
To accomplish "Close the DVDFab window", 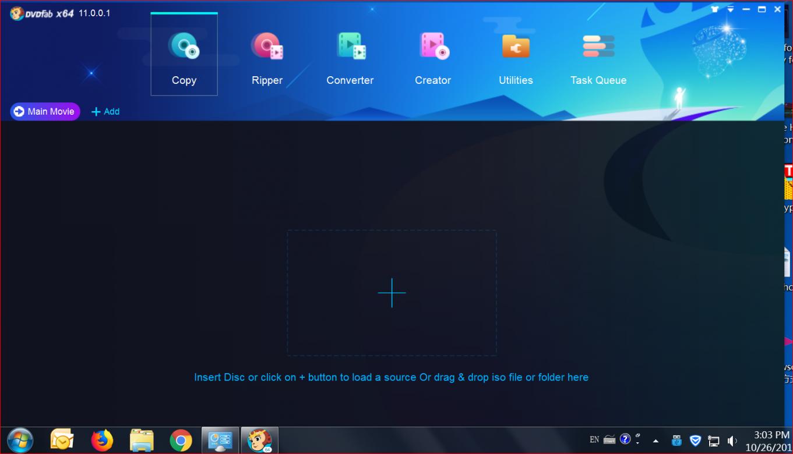I will click(x=777, y=9).
